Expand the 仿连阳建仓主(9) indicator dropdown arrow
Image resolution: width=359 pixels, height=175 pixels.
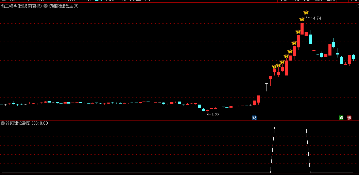pyautogui.click(x=46, y=6)
